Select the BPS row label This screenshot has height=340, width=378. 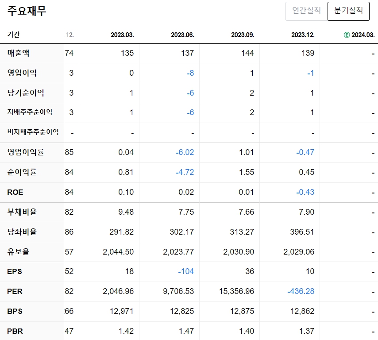click(x=15, y=311)
